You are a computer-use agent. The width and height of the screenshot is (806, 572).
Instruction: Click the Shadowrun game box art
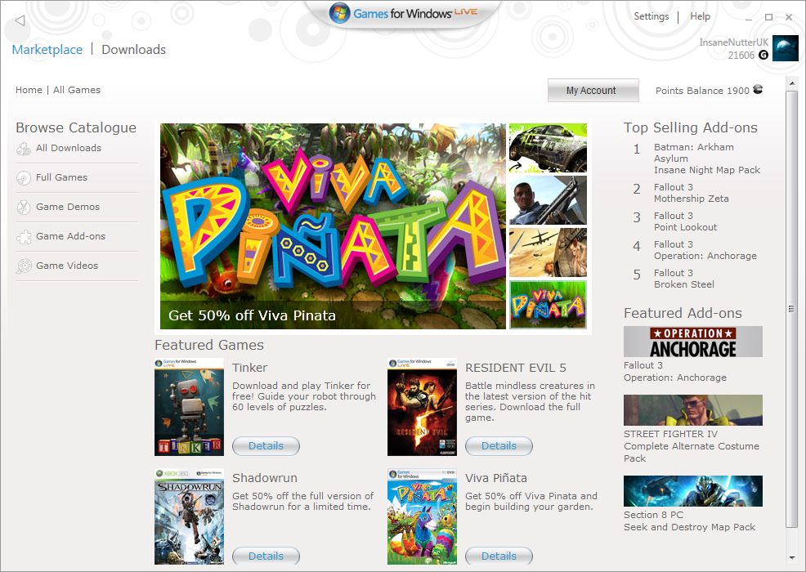[189, 516]
